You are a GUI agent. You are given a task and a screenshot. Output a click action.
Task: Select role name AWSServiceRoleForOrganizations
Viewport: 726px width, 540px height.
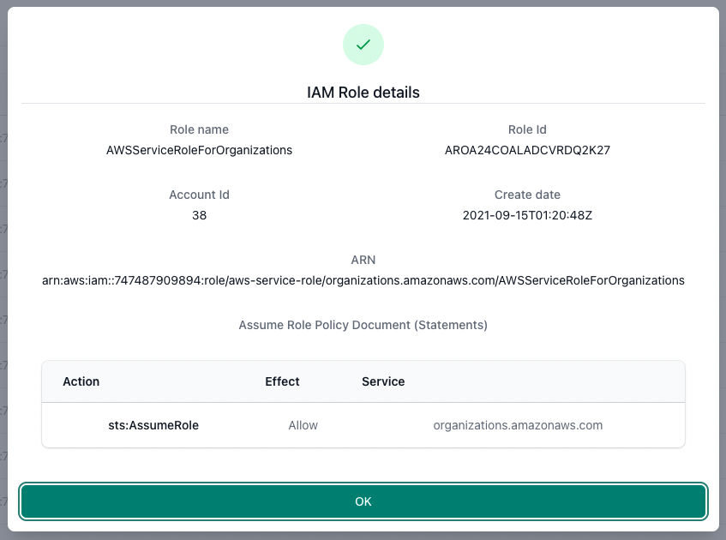pyautogui.click(x=199, y=150)
